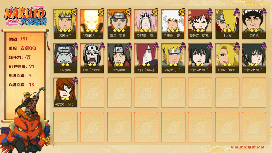Click the 让游戏交易更安全 slogan text
Image resolution: width=272 pixels, height=153 pixels.
pos(249,147)
